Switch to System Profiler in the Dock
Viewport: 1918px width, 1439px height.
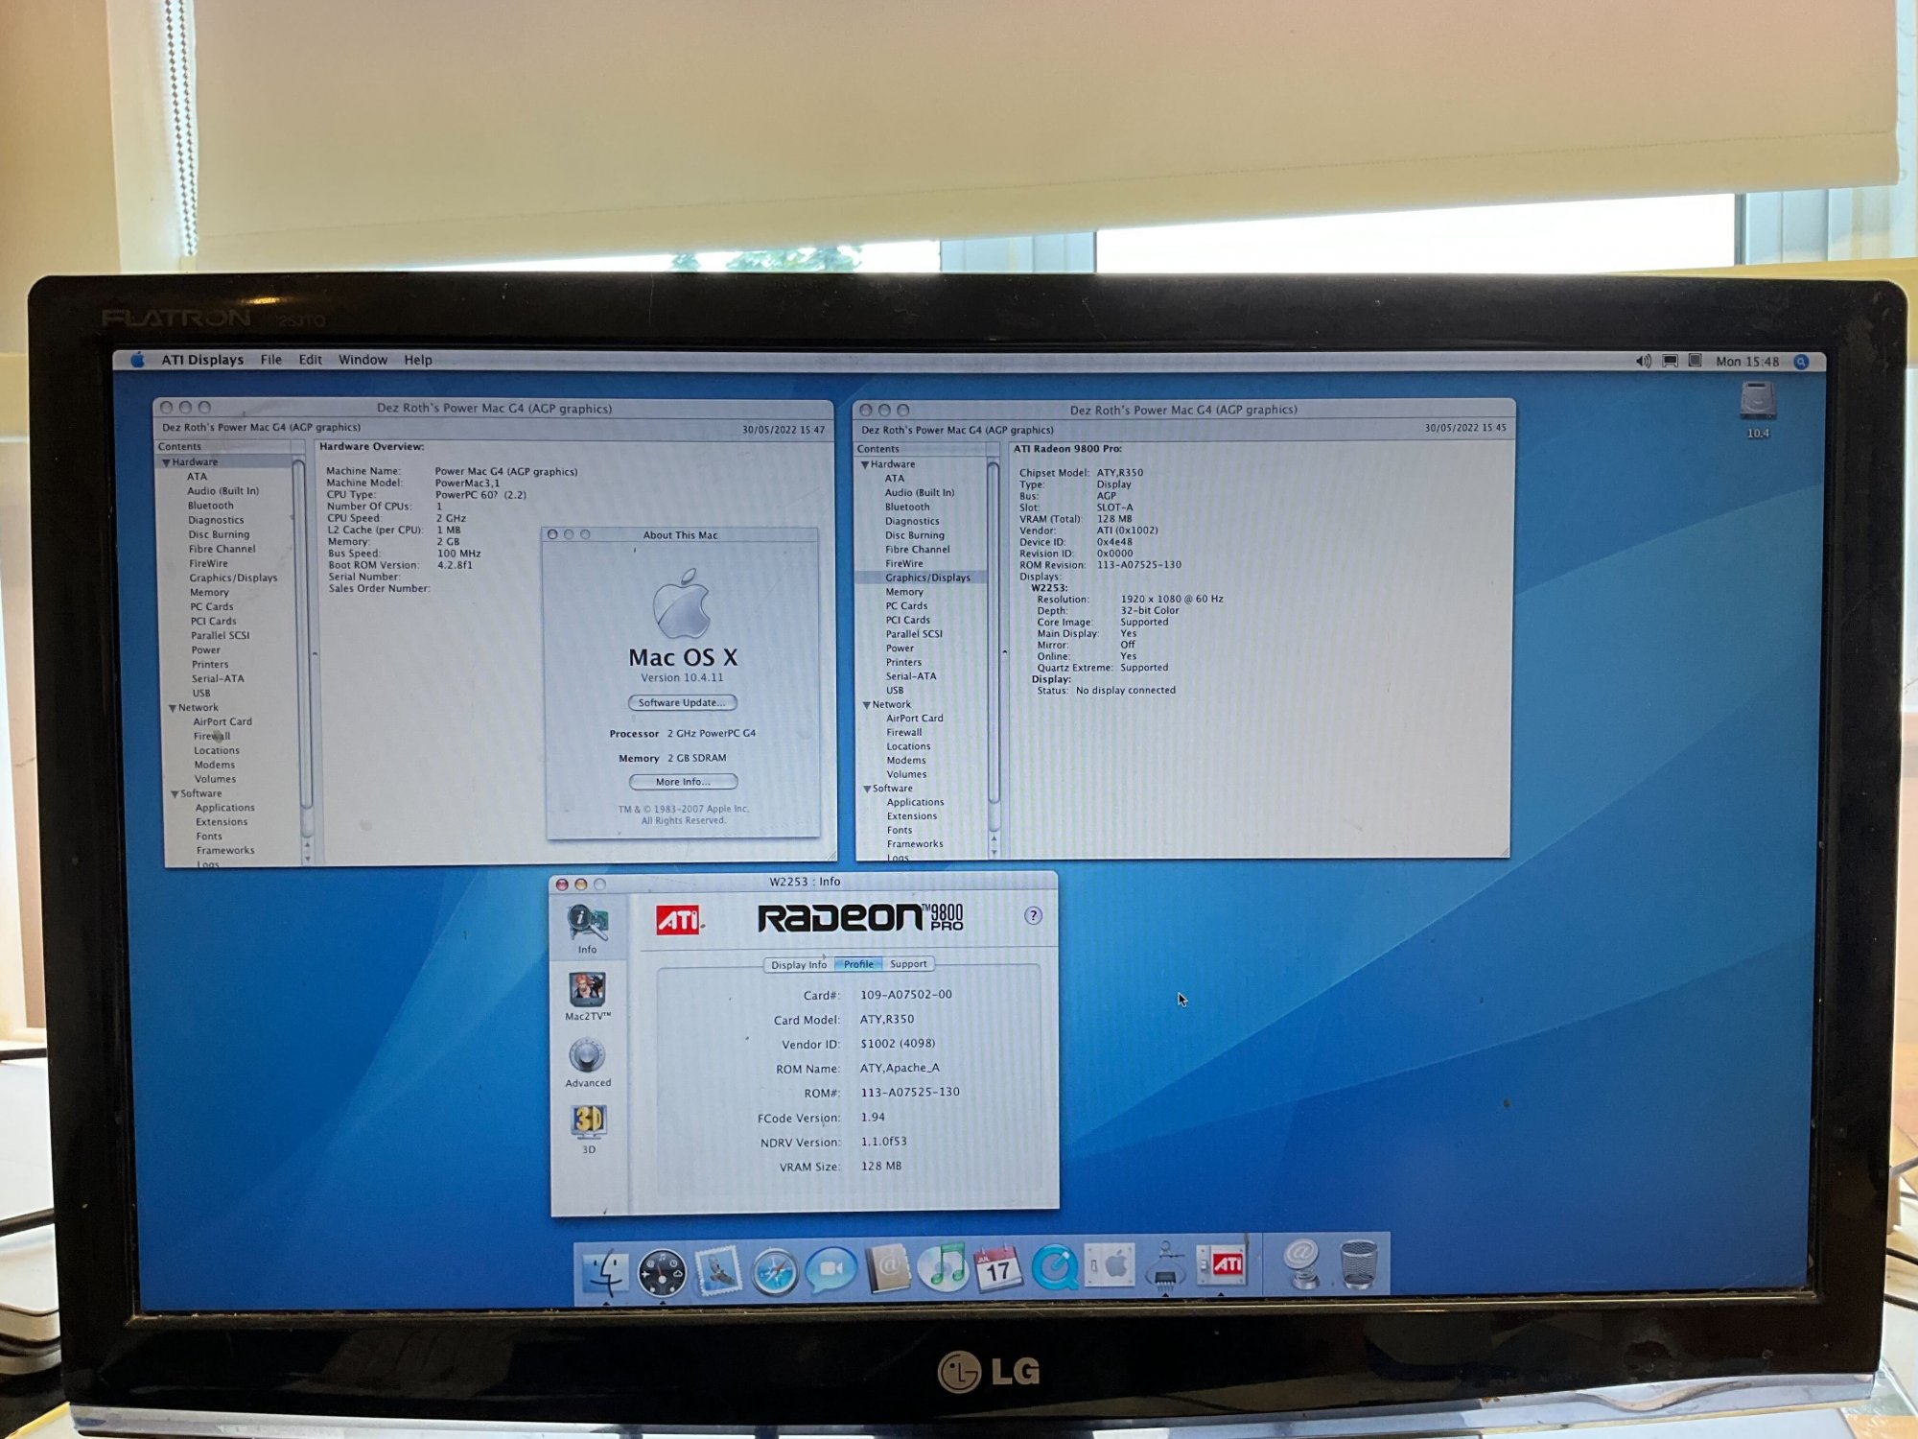(1166, 1266)
